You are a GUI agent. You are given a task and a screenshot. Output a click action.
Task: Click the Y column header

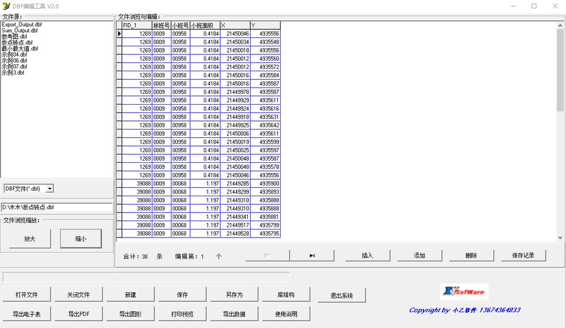[x=265, y=25]
